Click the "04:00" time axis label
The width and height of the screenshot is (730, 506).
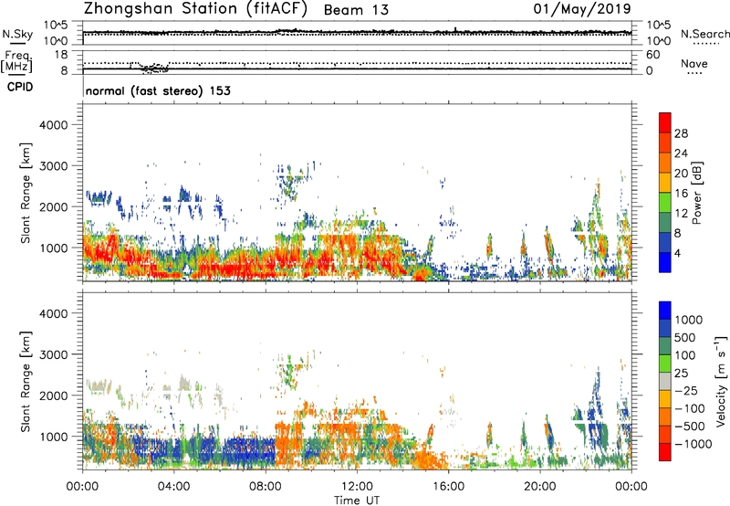[173, 487]
